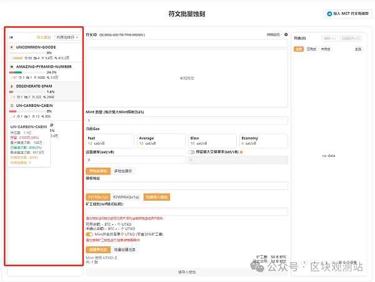The height and width of the screenshot is (282, 375).
Task: Click the 快速导入钱包 button
Action: click(156, 197)
